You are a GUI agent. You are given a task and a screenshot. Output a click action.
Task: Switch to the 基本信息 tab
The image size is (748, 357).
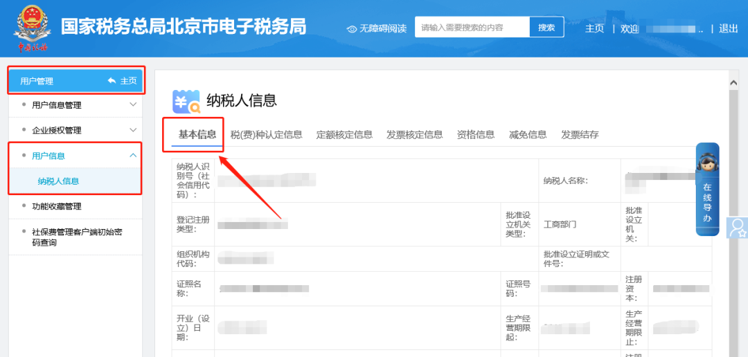pyautogui.click(x=197, y=134)
